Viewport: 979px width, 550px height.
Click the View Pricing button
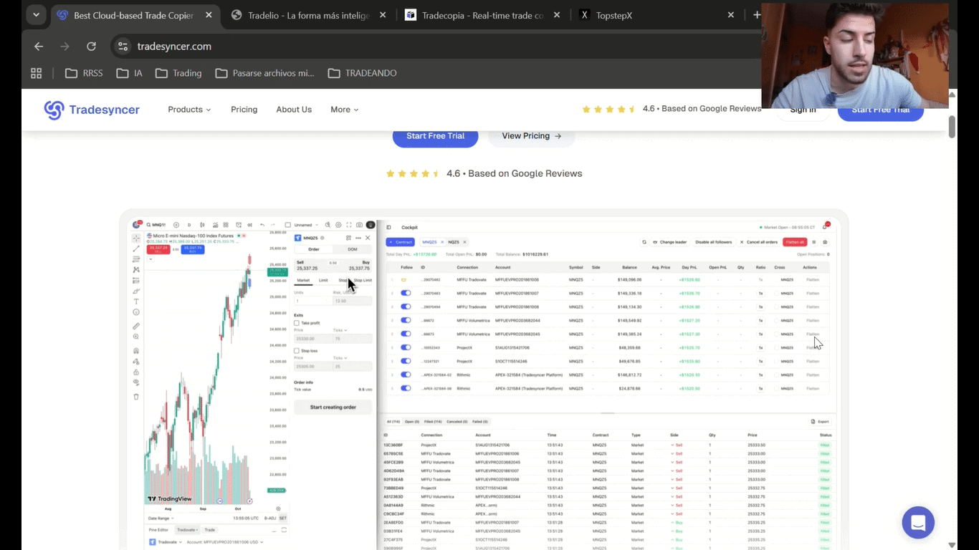point(531,136)
